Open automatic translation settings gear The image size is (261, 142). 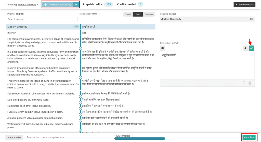pyautogui.click(x=76, y=5)
